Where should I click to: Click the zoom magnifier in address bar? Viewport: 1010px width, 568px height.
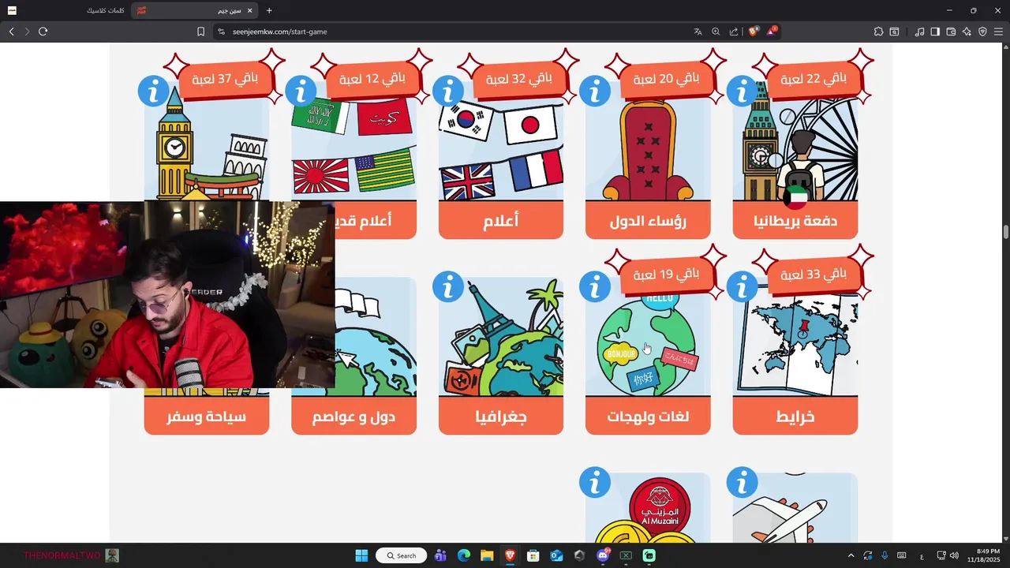(x=716, y=32)
